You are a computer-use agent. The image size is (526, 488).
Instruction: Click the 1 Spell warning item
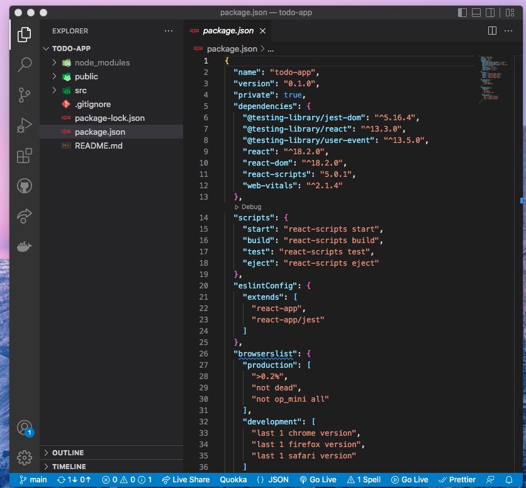[364, 480]
